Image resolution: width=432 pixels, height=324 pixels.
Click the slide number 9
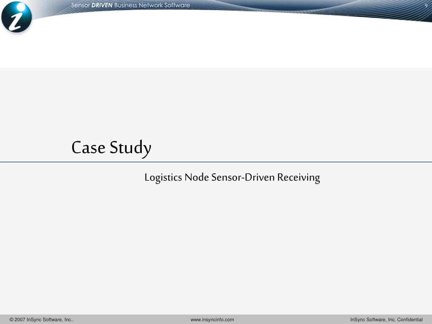coord(426,5)
